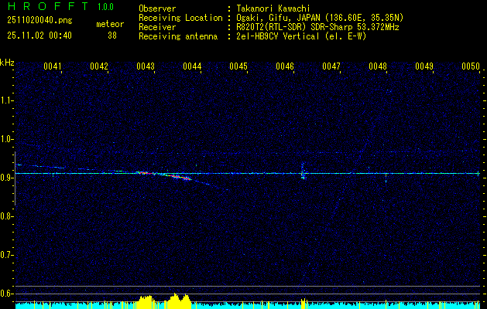Click the 0044 time marker label
Image resolution: width=487 pixels, height=309 pixels.
[x=192, y=67]
